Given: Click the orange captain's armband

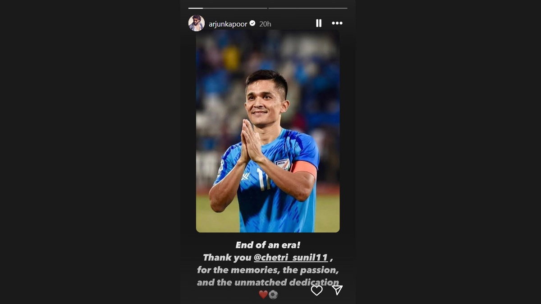Looking at the screenshot, I should 304,169.
